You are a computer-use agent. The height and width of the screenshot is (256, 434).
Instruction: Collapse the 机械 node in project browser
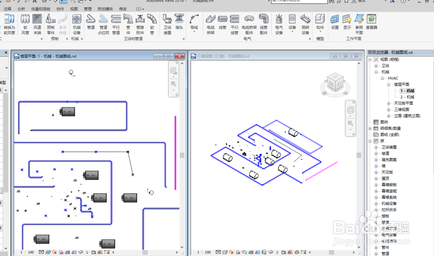376,72
